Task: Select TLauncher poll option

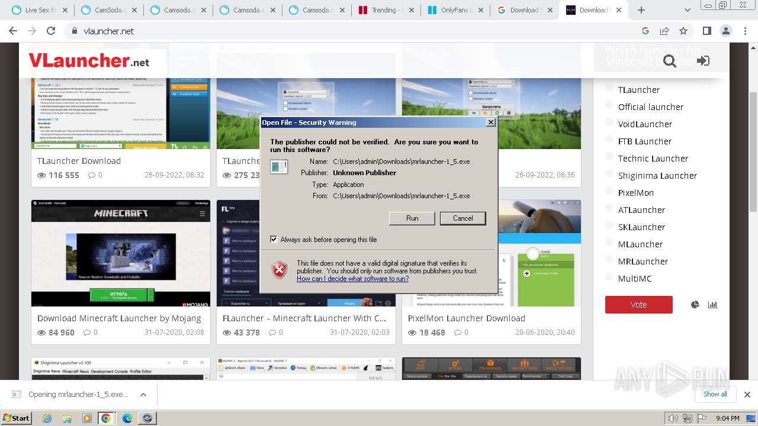Action: pos(609,88)
